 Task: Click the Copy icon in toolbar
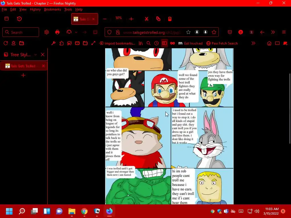point(158,19)
